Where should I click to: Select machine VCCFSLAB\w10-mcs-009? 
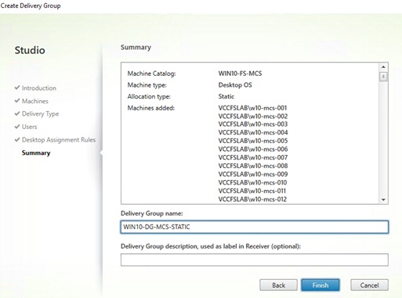(x=253, y=174)
